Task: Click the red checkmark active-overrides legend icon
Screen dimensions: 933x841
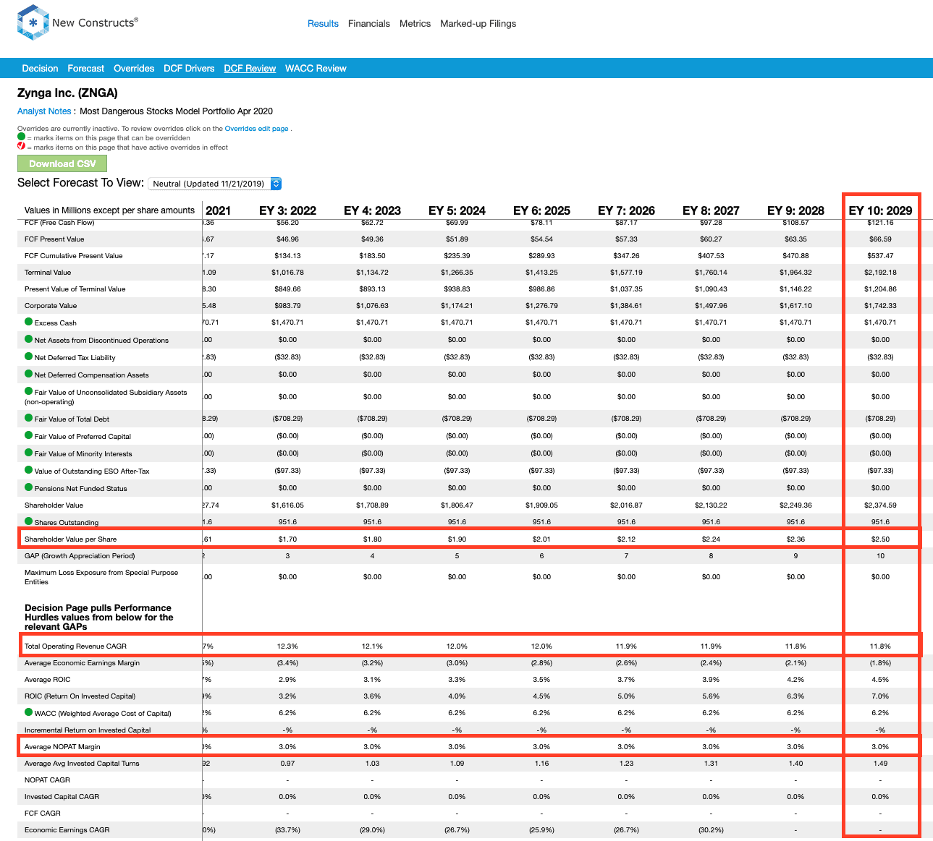Action: (x=21, y=146)
